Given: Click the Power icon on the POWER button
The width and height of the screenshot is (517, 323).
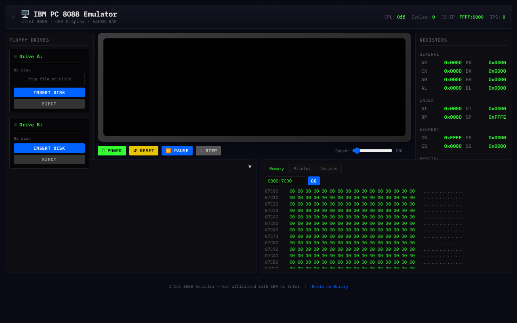Looking at the screenshot, I should [x=103, y=151].
